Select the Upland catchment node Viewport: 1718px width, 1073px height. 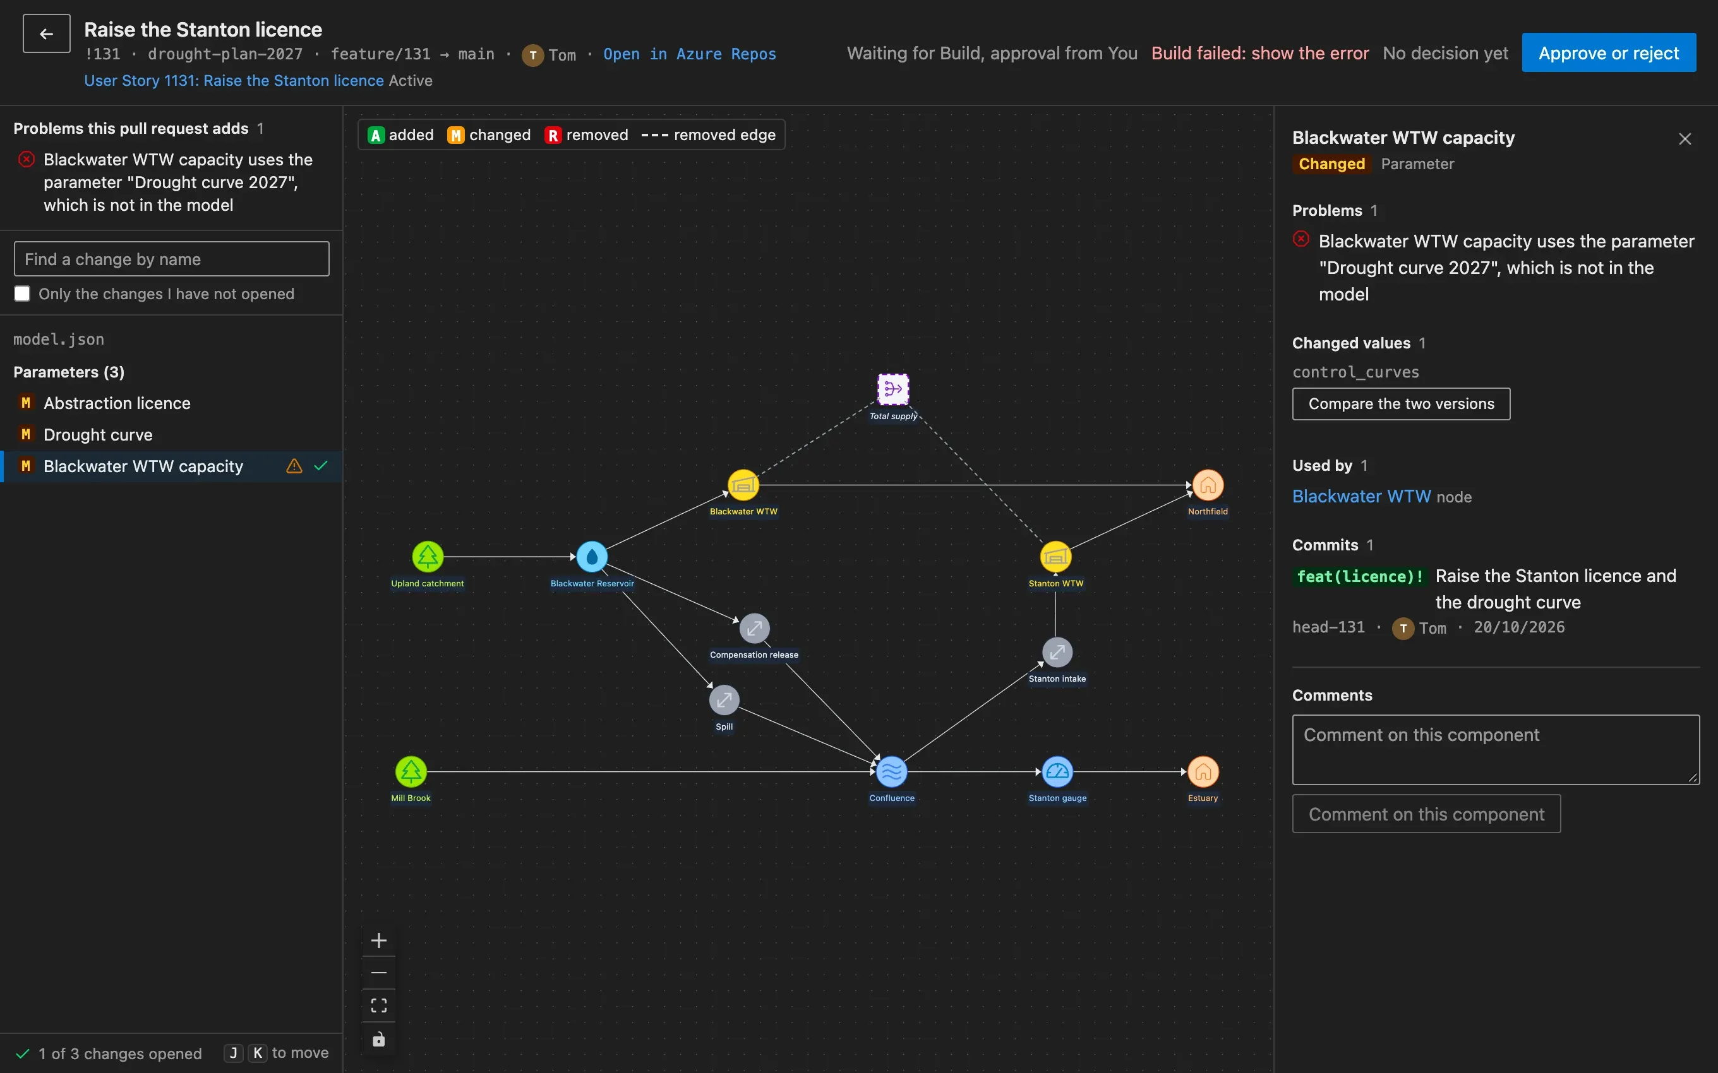pyautogui.click(x=428, y=557)
